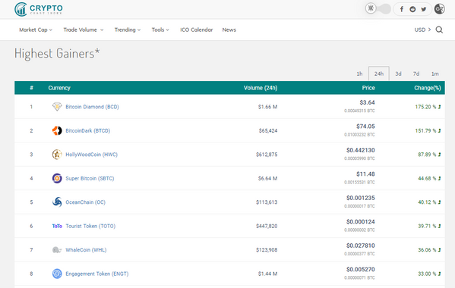Expand the Trade Volume dropdown
Screen dimensions: 455x288
tap(84, 30)
